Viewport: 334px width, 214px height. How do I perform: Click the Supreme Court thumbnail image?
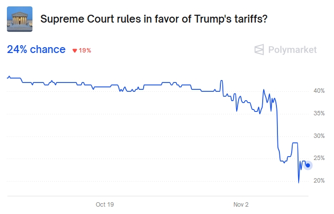20,19
